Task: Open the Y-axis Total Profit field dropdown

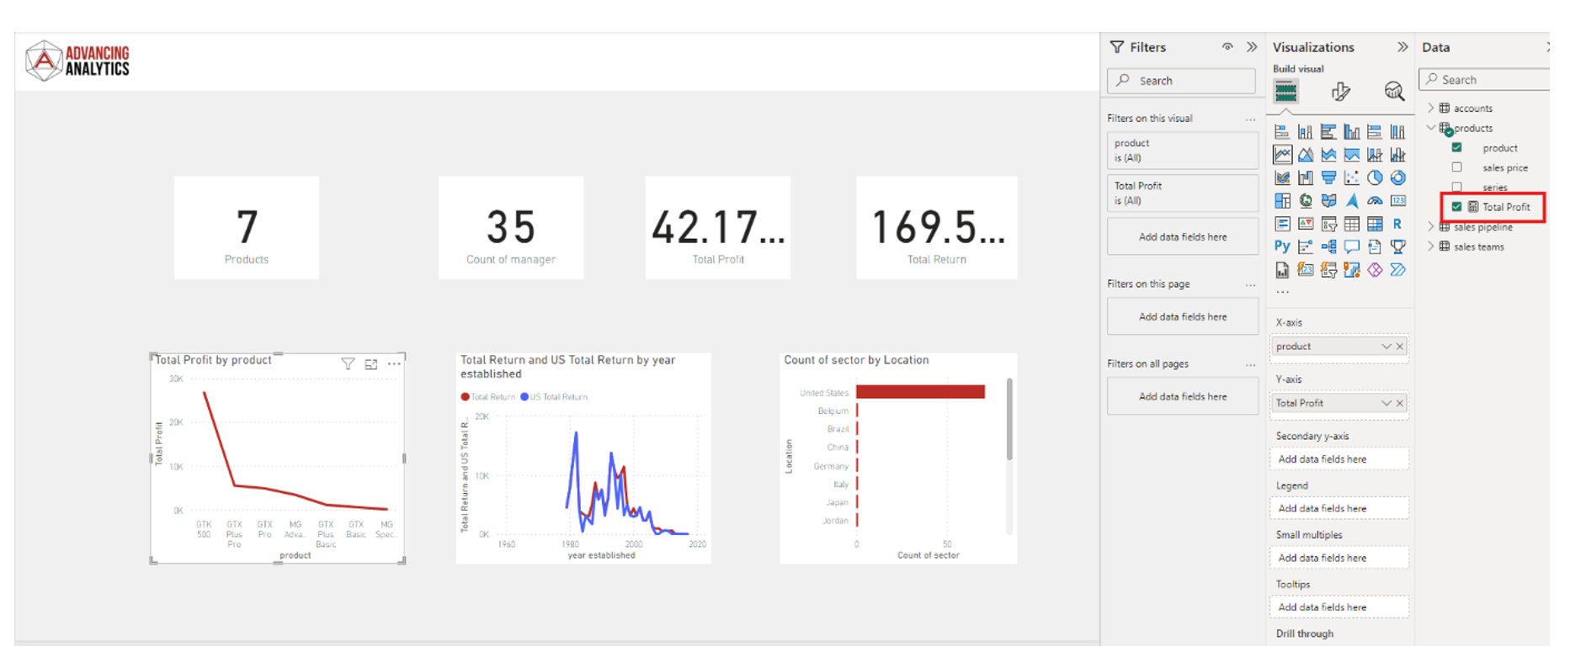Action: 1386,403
